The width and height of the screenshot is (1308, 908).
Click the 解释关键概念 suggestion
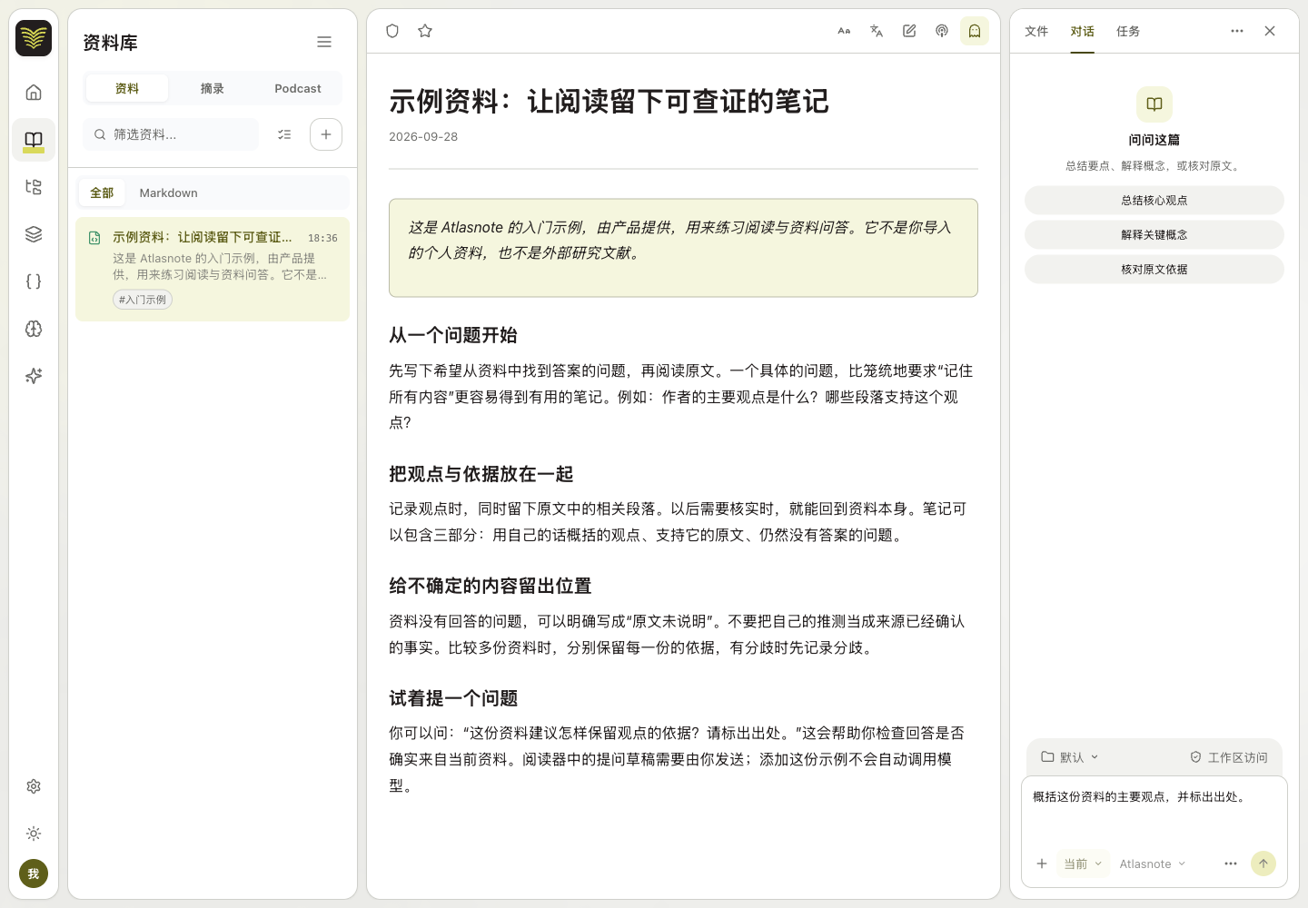1154,235
